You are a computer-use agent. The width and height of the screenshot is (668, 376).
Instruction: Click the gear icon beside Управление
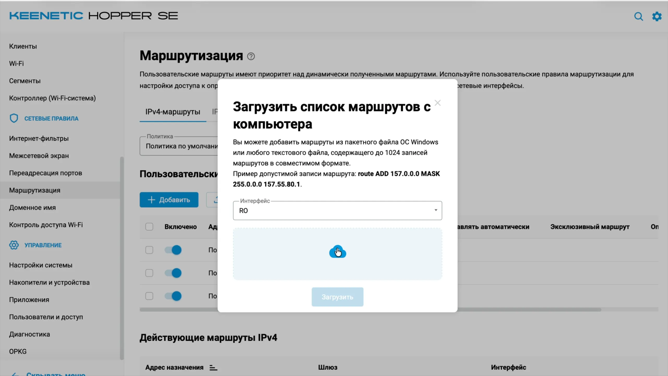(x=14, y=245)
